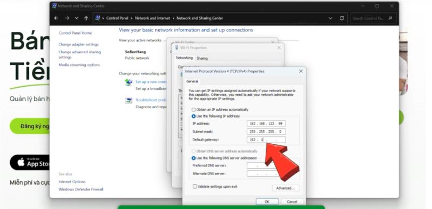432x209 pixels.
Task: Go back using the back arrow
Action: click(x=56, y=18)
